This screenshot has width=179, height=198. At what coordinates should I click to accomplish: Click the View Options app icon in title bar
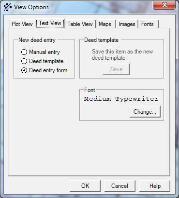[7, 7]
